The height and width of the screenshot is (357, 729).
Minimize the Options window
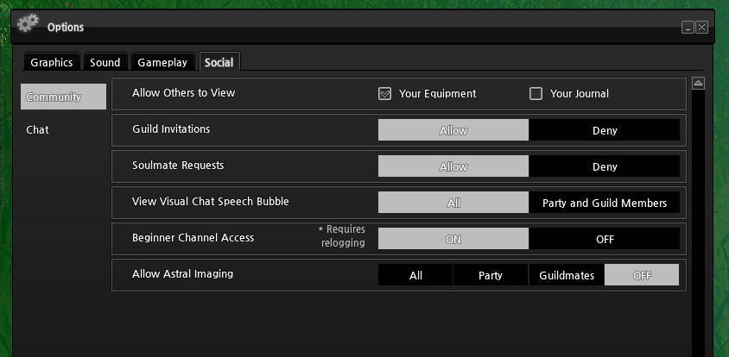pos(688,28)
